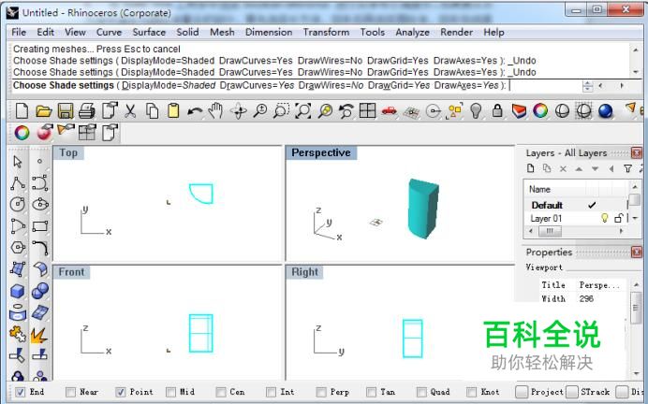Select the Polyline tool
The height and width of the screenshot is (404, 648).
click(x=18, y=182)
